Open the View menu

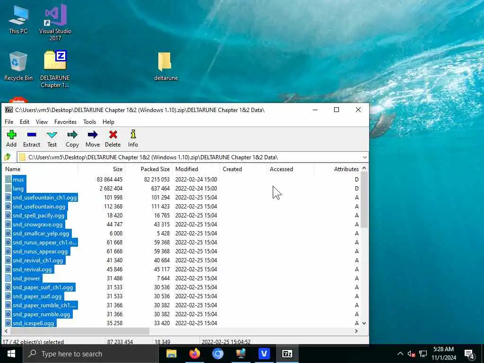42,122
